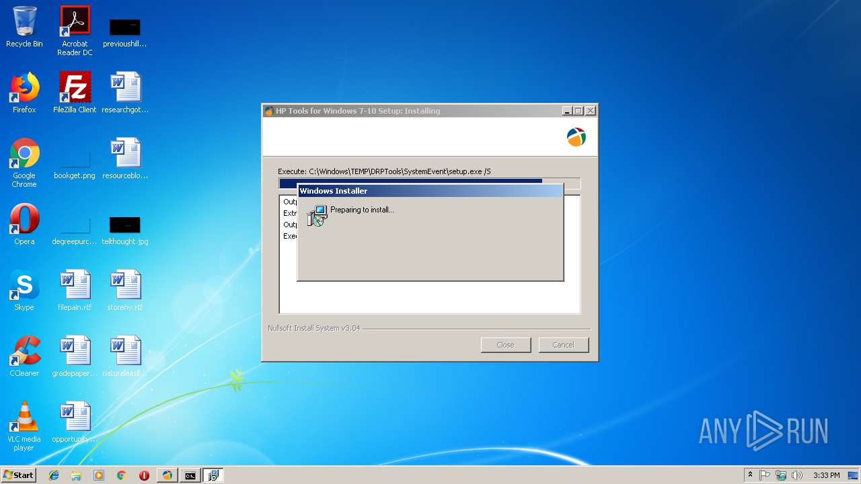The width and height of the screenshot is (861, 484).
Task: Open FileZilla Client shortcut
Action: (75, 93)
